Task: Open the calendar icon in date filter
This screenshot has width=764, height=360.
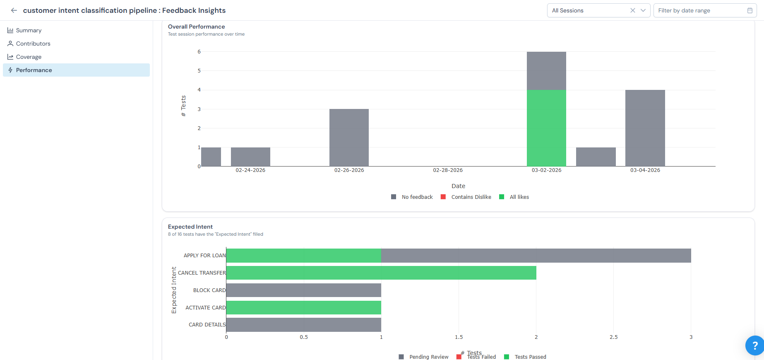Action: point(750,10)
